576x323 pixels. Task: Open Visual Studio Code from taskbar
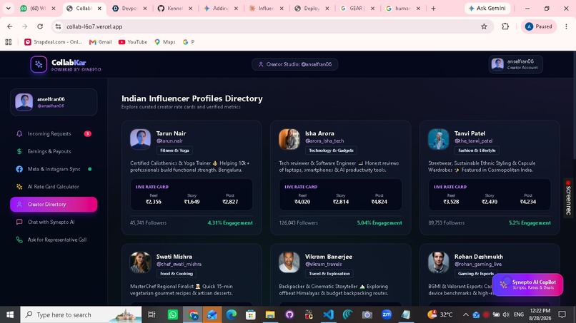point(329,314)
